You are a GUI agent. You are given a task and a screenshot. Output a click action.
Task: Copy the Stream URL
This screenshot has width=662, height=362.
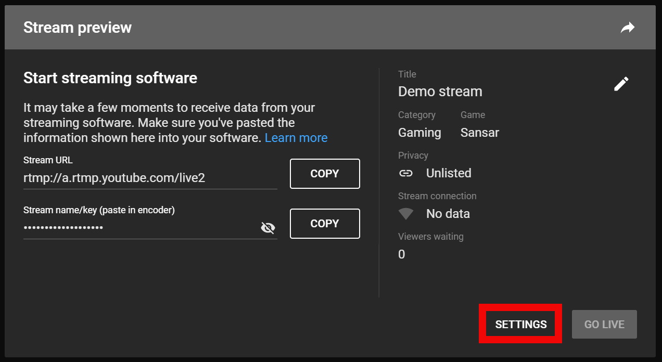coord(325,174)
